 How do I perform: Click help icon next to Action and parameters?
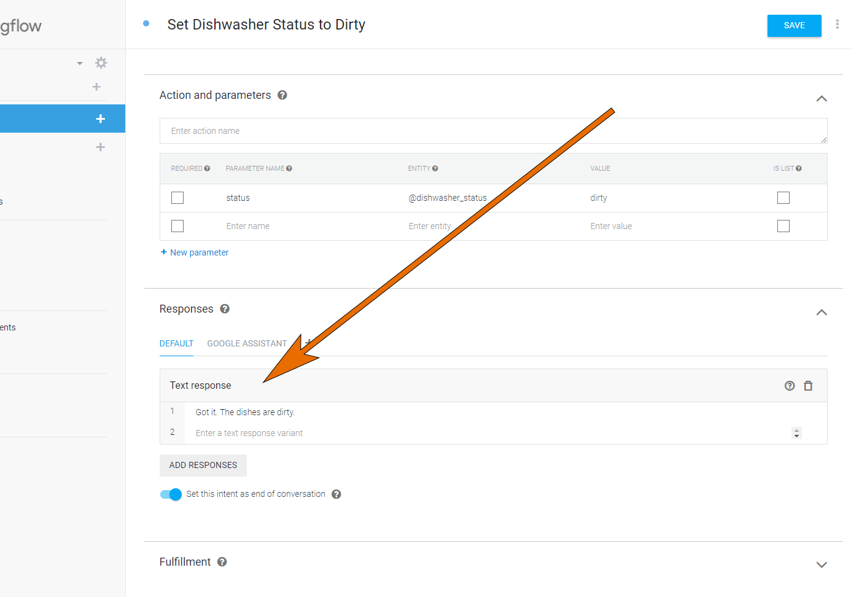(282, 95)
